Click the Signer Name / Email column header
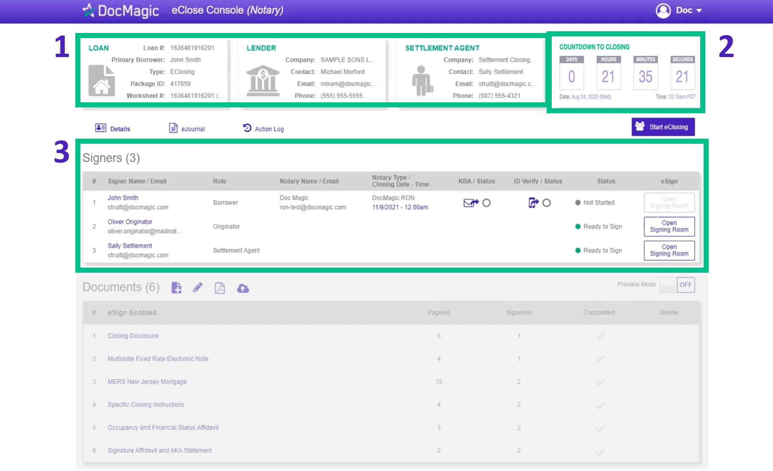Screen dimensions: 773x471 (137, 181)
